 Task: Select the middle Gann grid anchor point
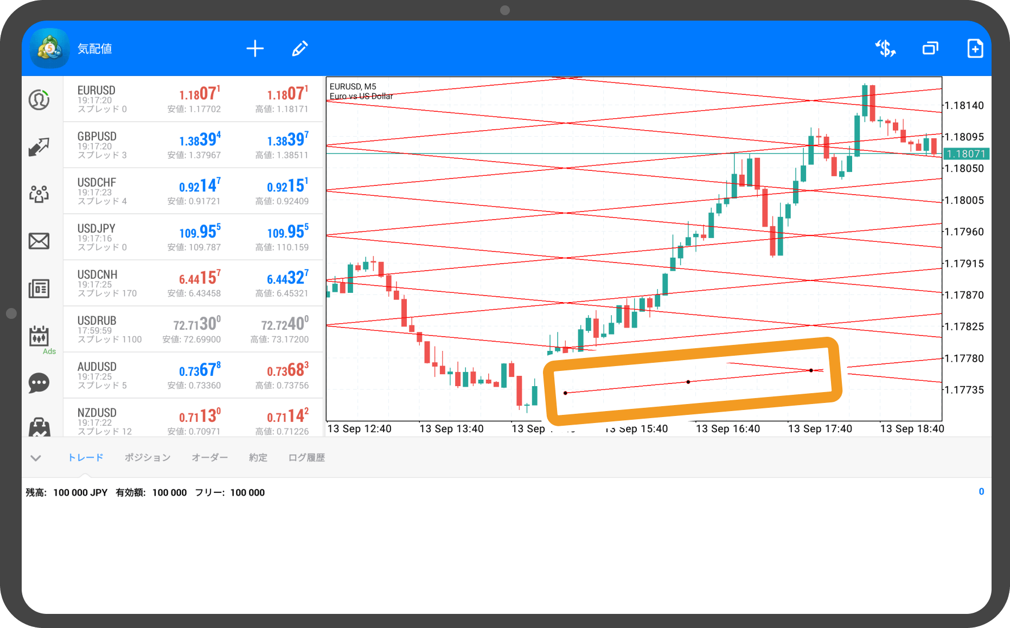688,382
